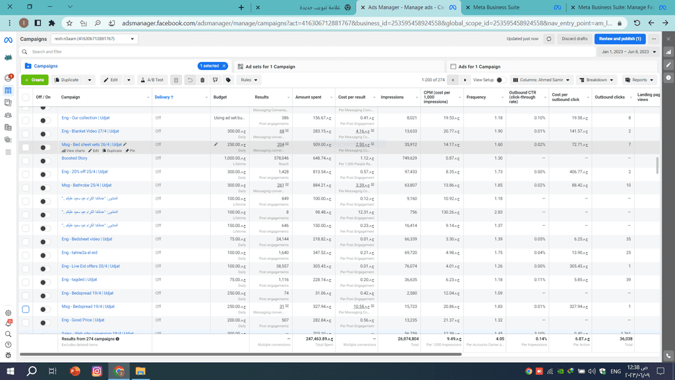Viewport: 675px width, 380px height.
Task: Open Settings gear in left sidebar
Action: coord(8,313)
